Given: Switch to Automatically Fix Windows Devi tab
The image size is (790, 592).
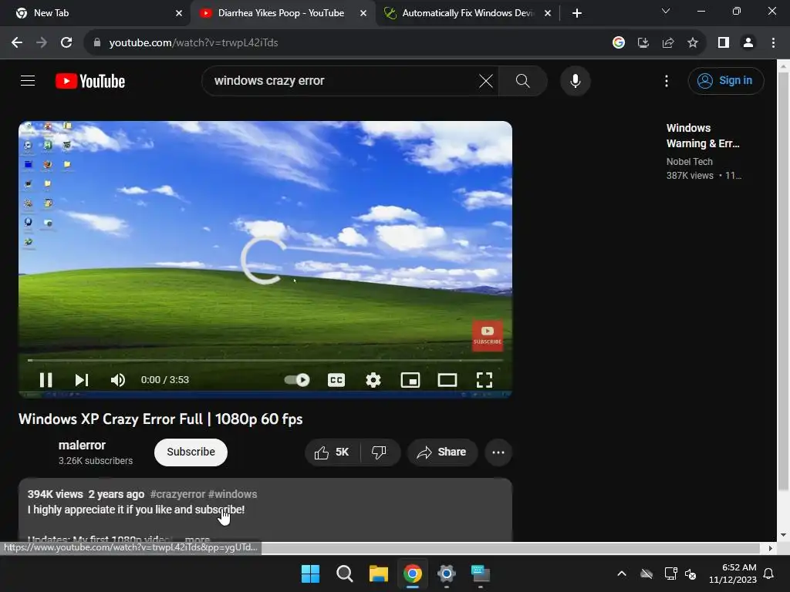Looking at the screenshot, I should pyautogui.click(x=467, y=13).
